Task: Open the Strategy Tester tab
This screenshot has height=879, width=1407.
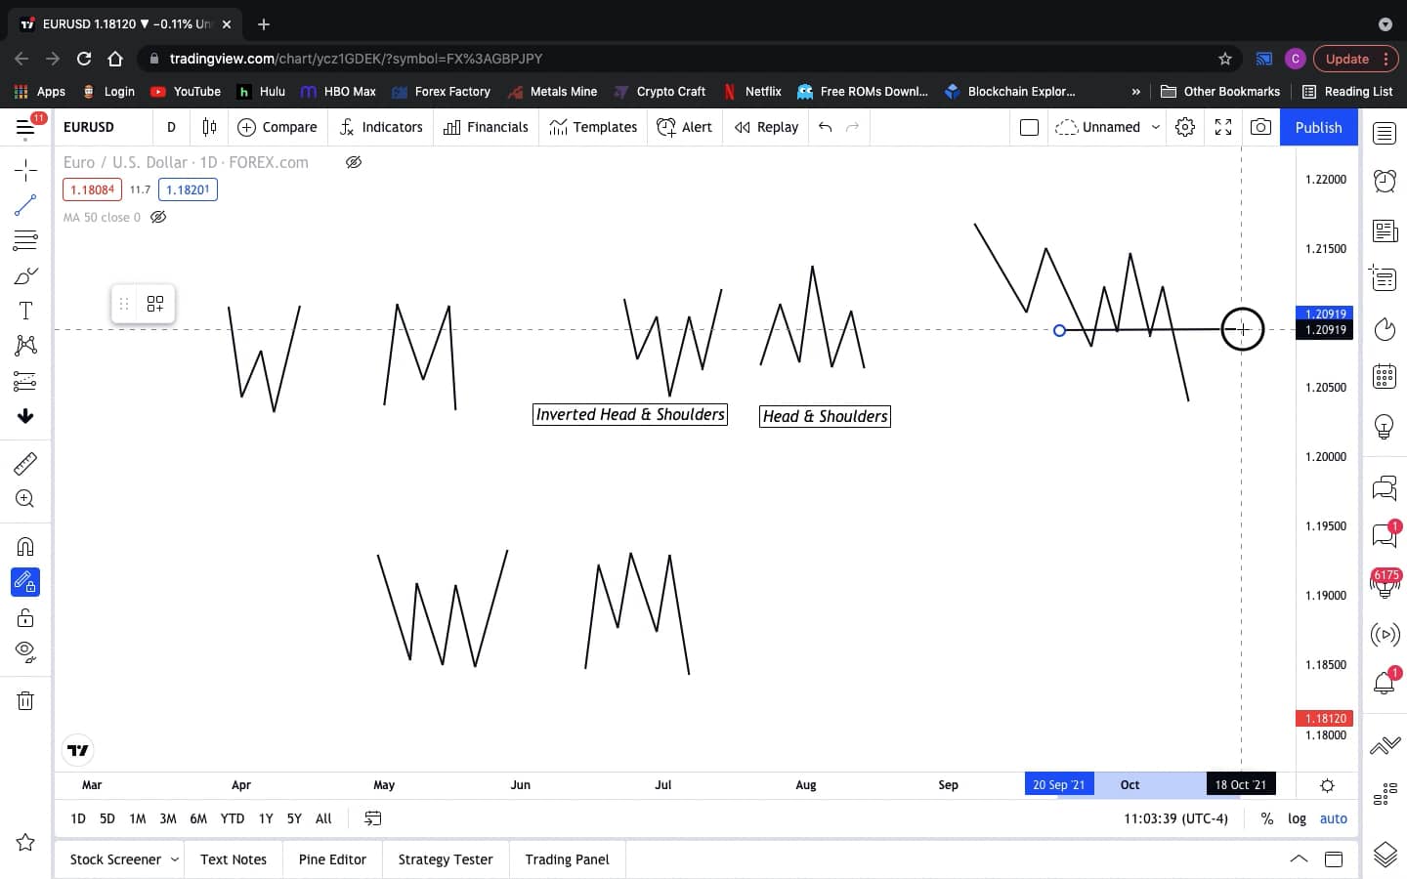Action: pyautogui.click(x=446, y=859)
